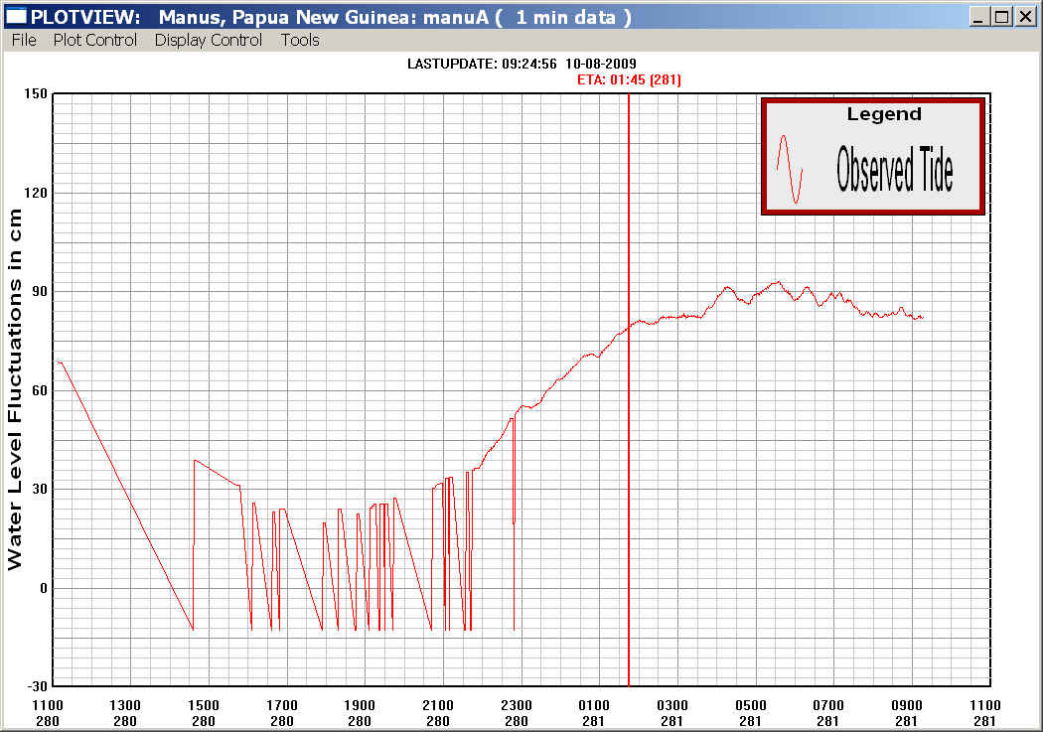Click the 150 y-axis value
Image resolution: width=1043 pixels, height=732 pixels.
click(36, 93)
